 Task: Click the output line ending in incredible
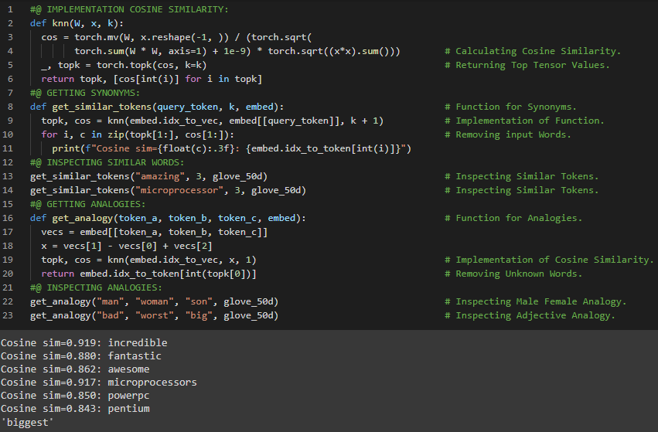pyautogui.click(x=84, y=342)
